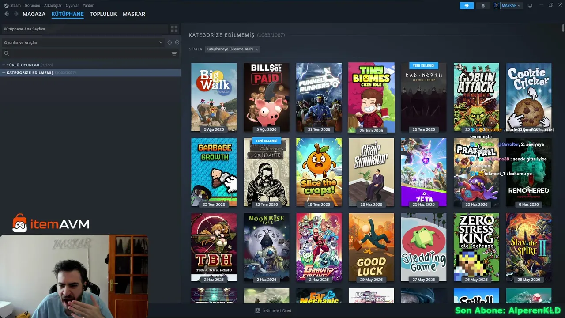Switch library to grid collections view icon

pos(174,29)
